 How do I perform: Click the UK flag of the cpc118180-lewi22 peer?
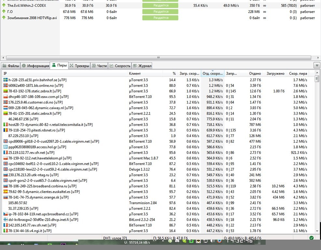point(6,169)
